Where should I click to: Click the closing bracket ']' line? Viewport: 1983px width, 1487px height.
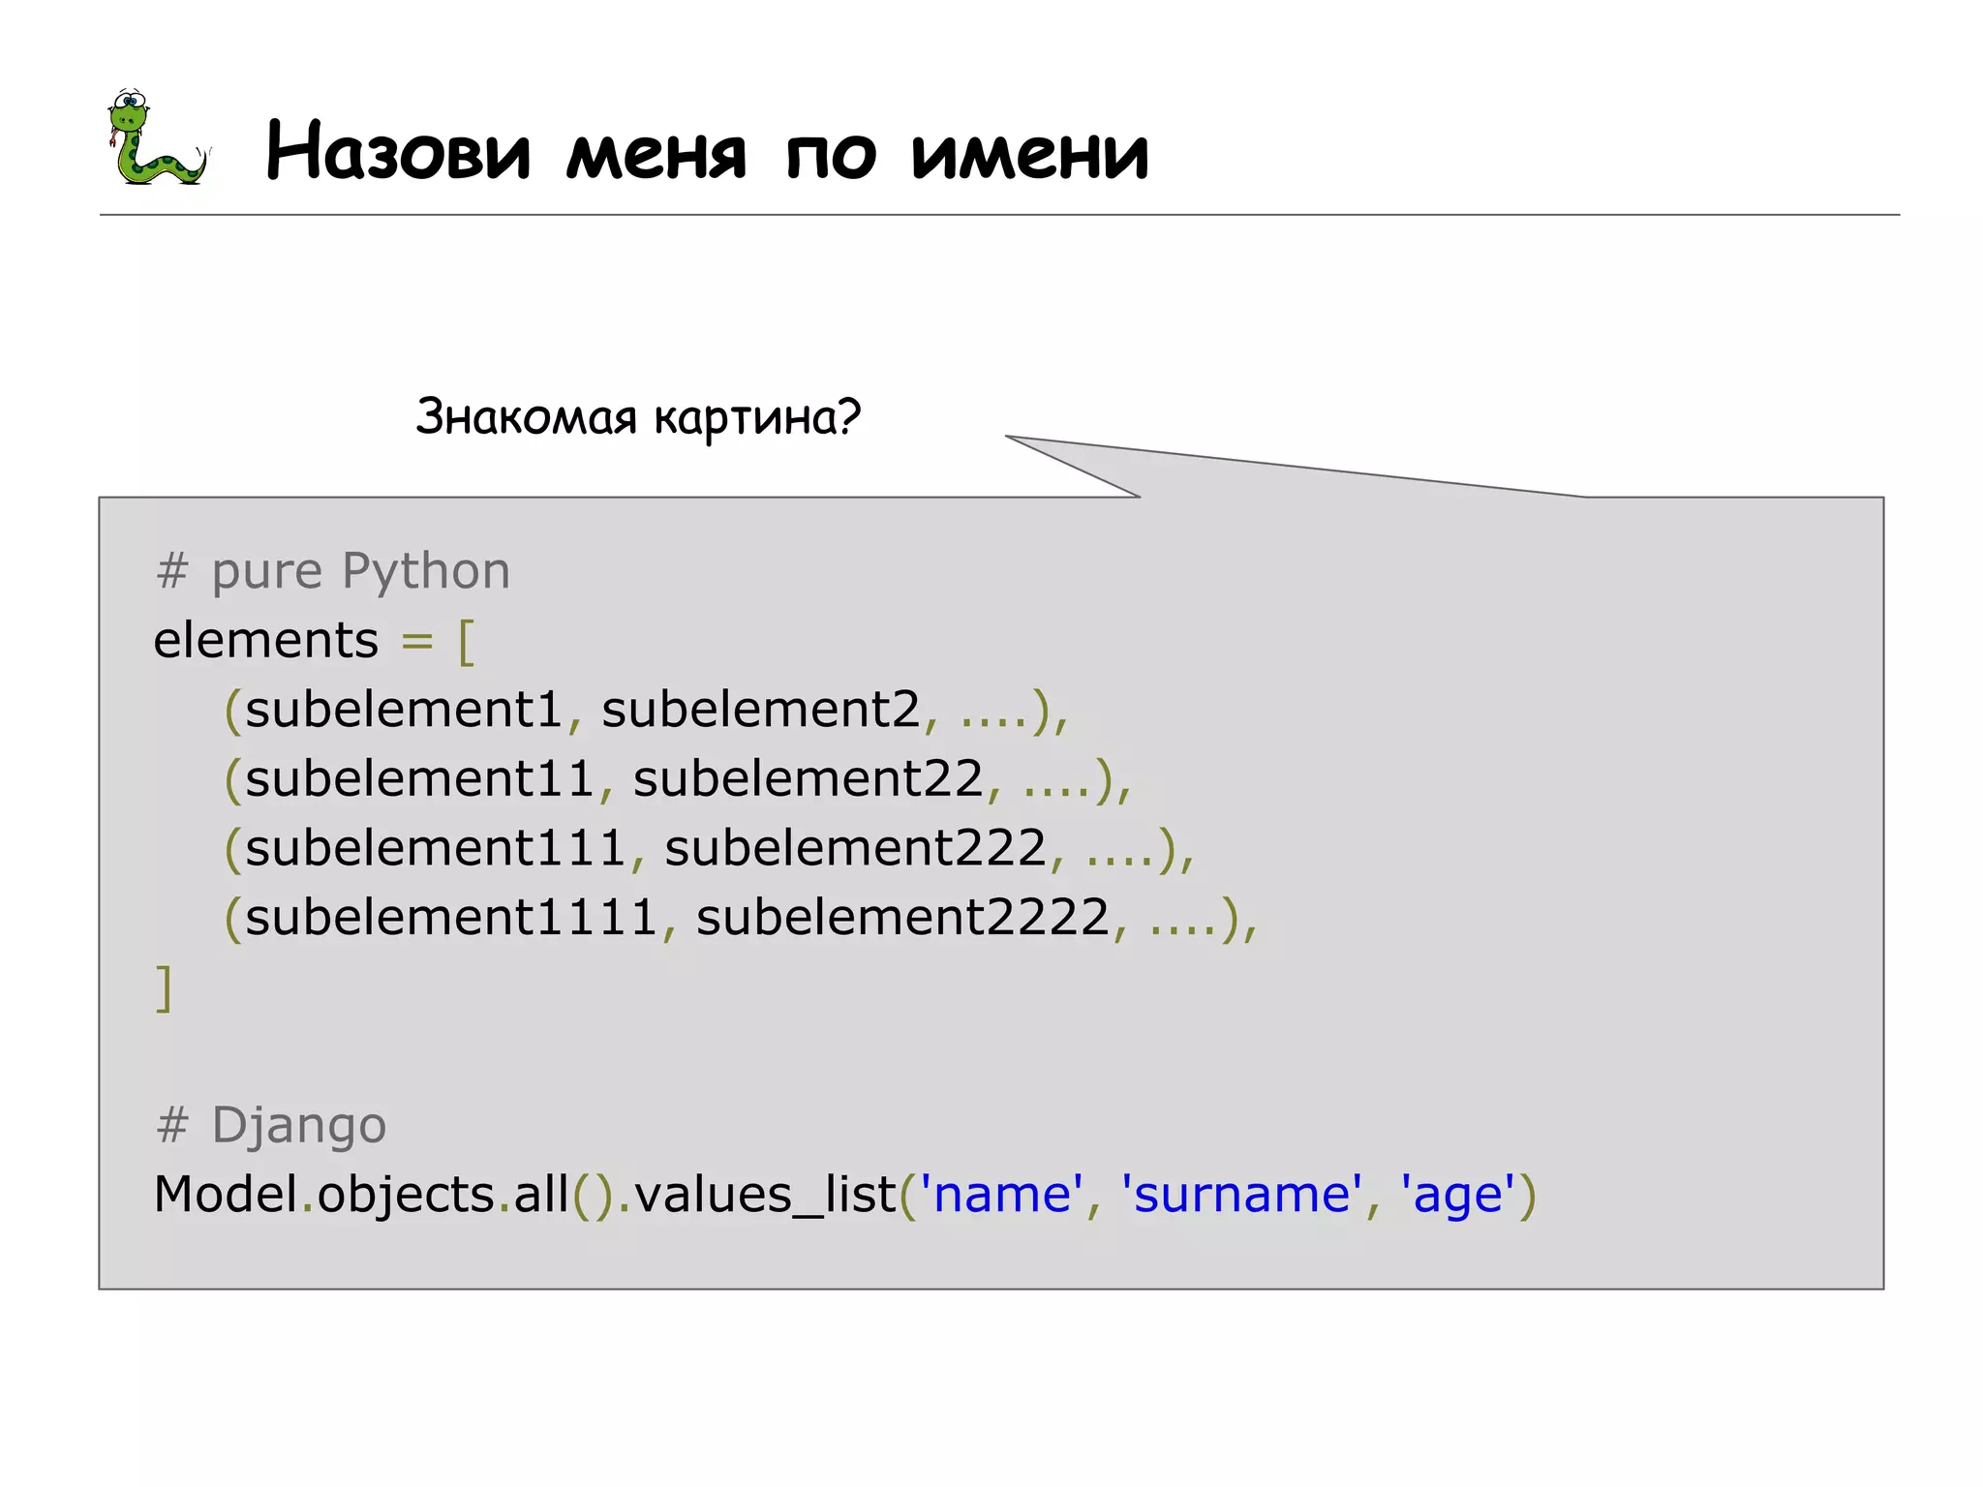164,987
